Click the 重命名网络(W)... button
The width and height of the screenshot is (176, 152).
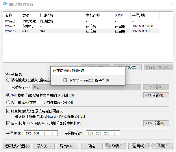158,67
